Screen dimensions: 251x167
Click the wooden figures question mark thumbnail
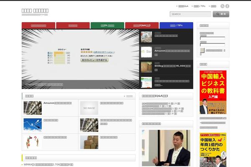[x=33, y=142]
